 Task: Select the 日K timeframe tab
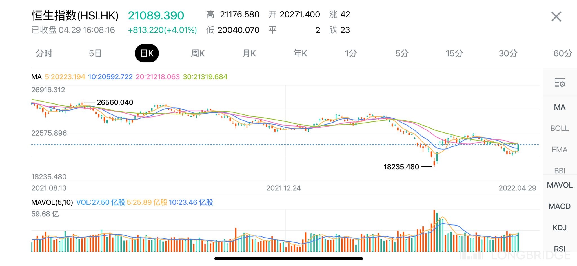click(147, 53)
